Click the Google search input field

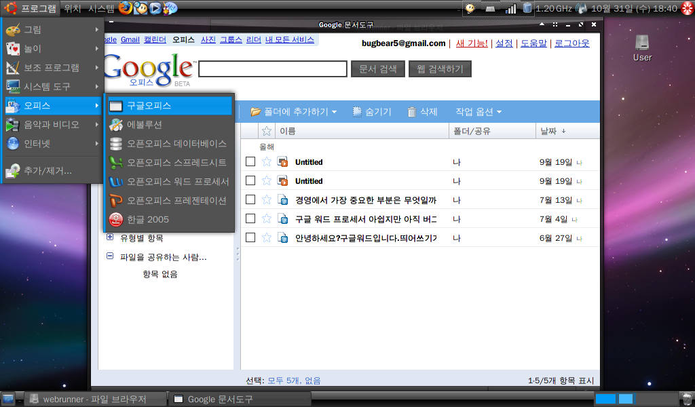273,69
